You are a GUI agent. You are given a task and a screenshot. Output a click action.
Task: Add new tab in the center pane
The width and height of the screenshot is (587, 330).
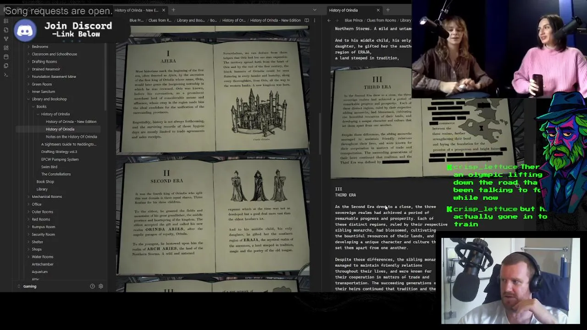point(173,10)
